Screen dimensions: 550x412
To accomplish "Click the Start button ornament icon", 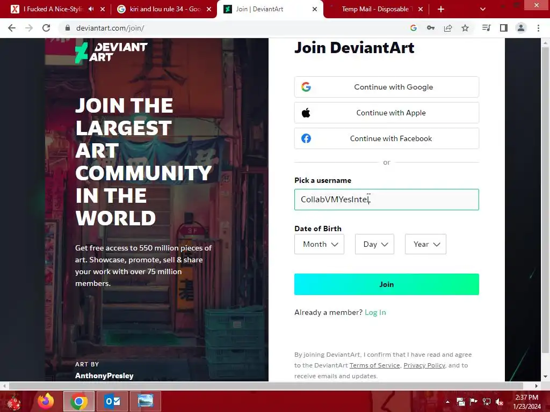I will click(x=14, y=402).
